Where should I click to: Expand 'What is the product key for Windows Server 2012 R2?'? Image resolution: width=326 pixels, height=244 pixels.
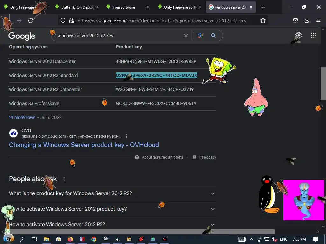(112, 193)
